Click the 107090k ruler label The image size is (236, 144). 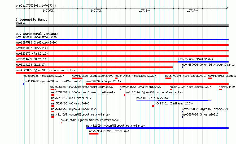point(193,11)
